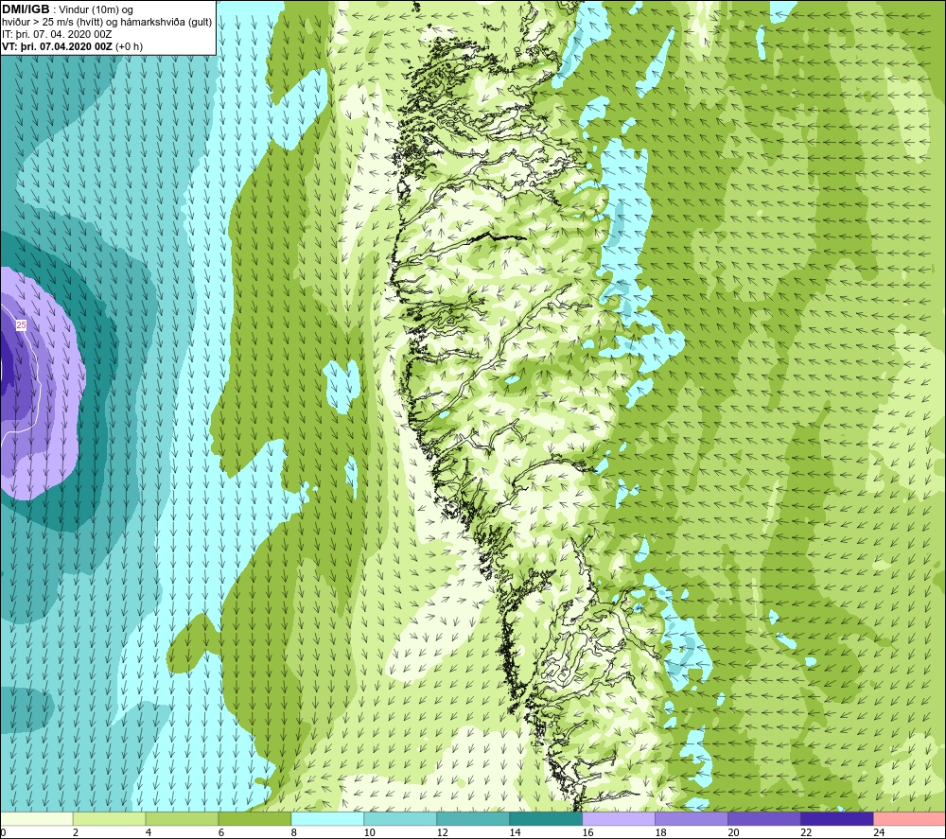
Task: Click the legend scale label '20'
Action: pos(733,832)
